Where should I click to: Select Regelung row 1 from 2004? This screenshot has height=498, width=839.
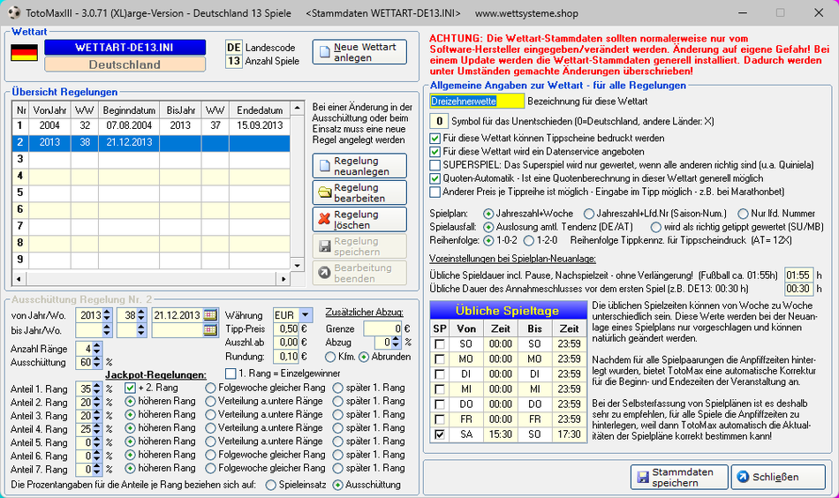coord(151,125)
